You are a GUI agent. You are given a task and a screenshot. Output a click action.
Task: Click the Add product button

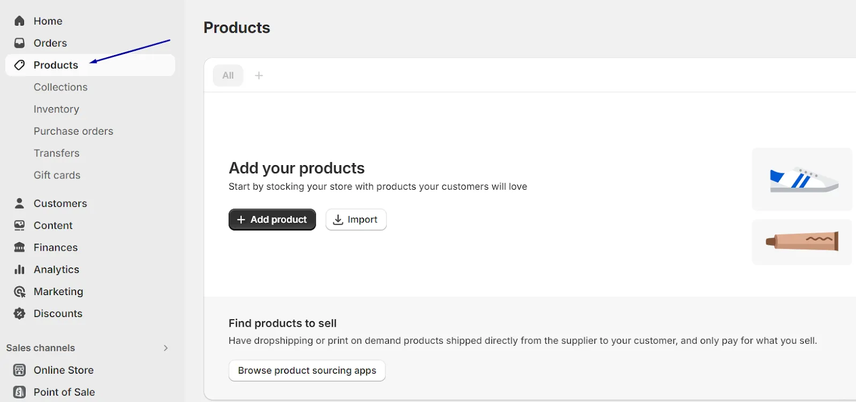coord(272,220)
